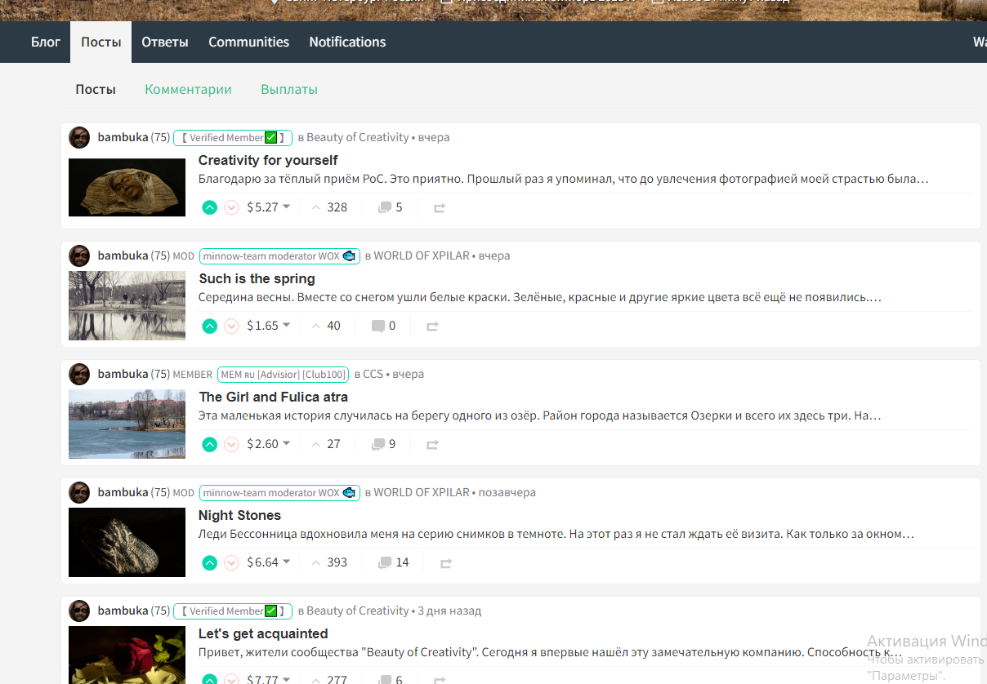The width and height of the screenshot is (987, 684).
Task: Resteem "The Girl and Fulica atra" post
Action: (433, 445)
